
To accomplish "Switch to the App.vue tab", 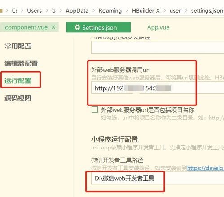I will pyautogui.click(x=158, y=27).
